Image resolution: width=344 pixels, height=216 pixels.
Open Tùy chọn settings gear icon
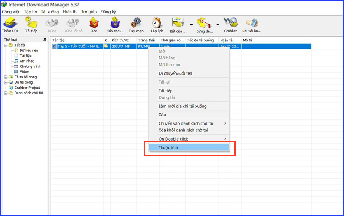(136, 23)
